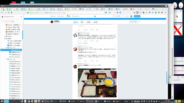Close the bookmarks sidebar
The height and width of the screenshot is (103, 184).
(x=21, y=17)
